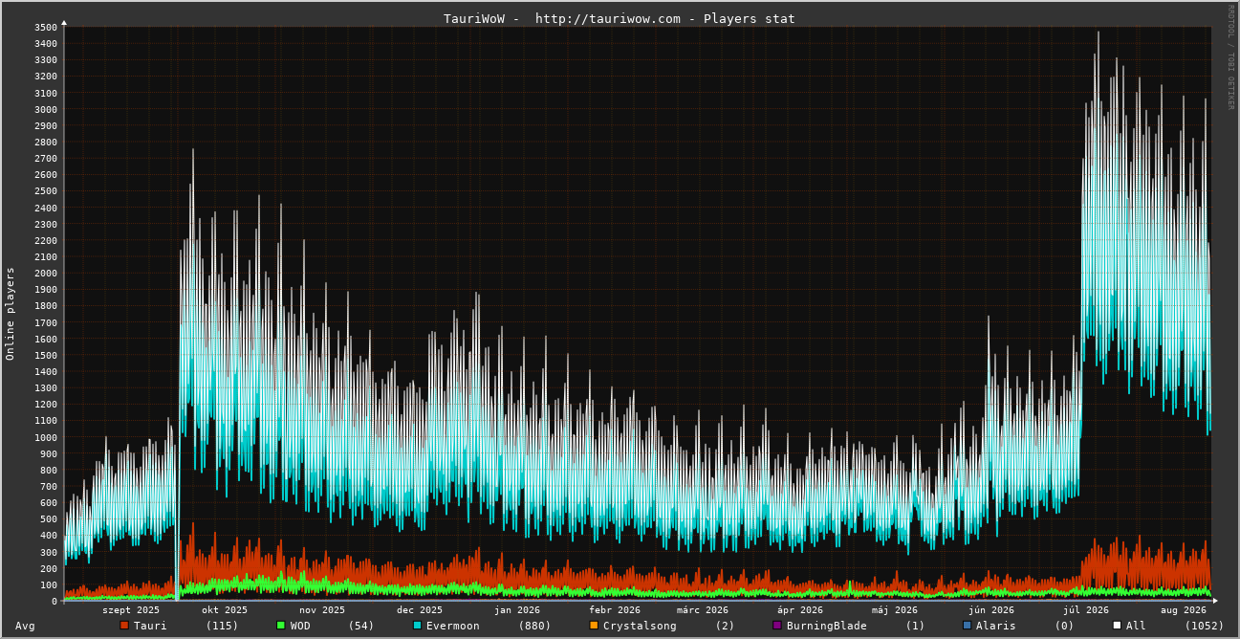Click the WOD green legend swatch
Viewport: 1240px width, 639px height.
281,626
